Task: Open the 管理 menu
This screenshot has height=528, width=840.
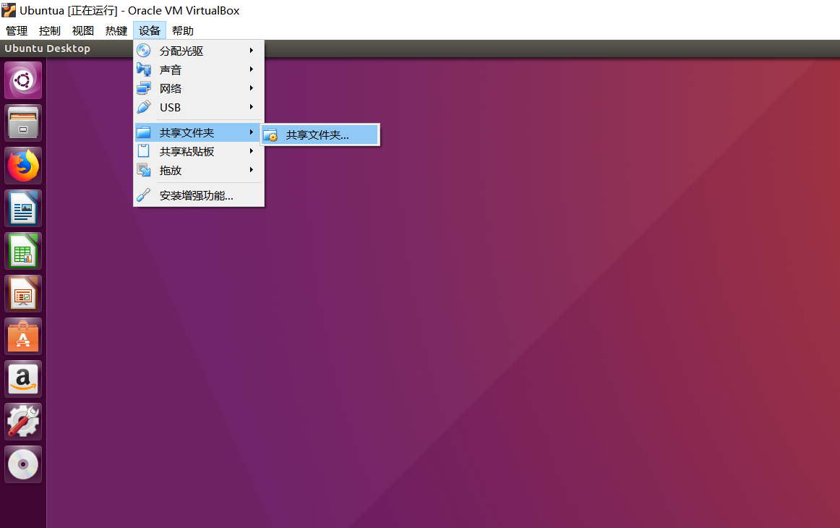Action: (x=17, y=30)
